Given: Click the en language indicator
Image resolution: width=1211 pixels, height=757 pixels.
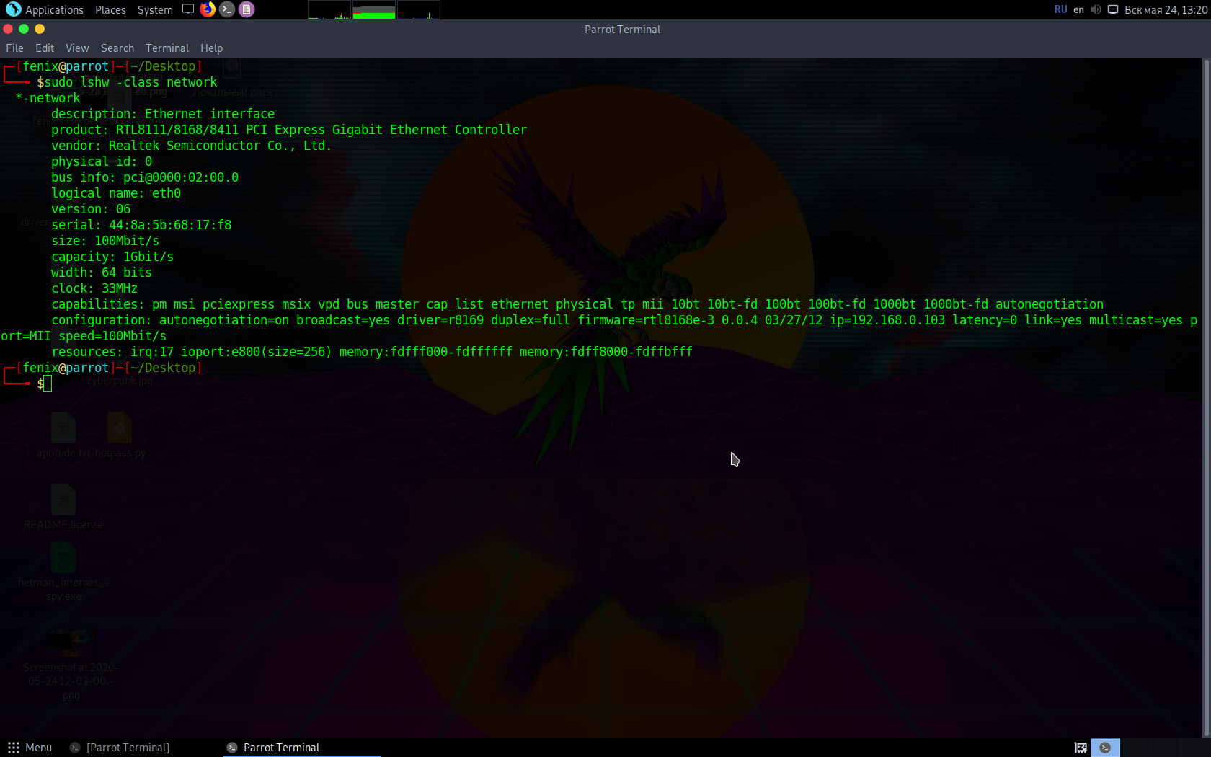Looking at the screenshot, I should 1078,9.
